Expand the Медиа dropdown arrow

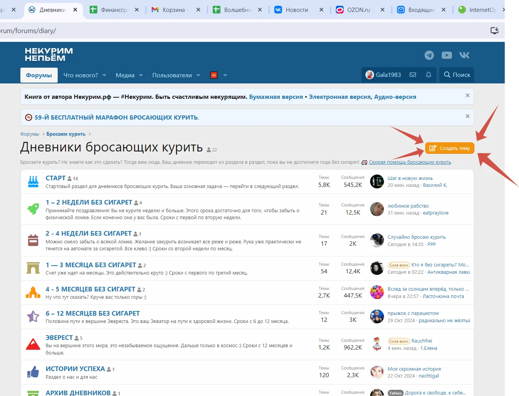click(141, 75)
